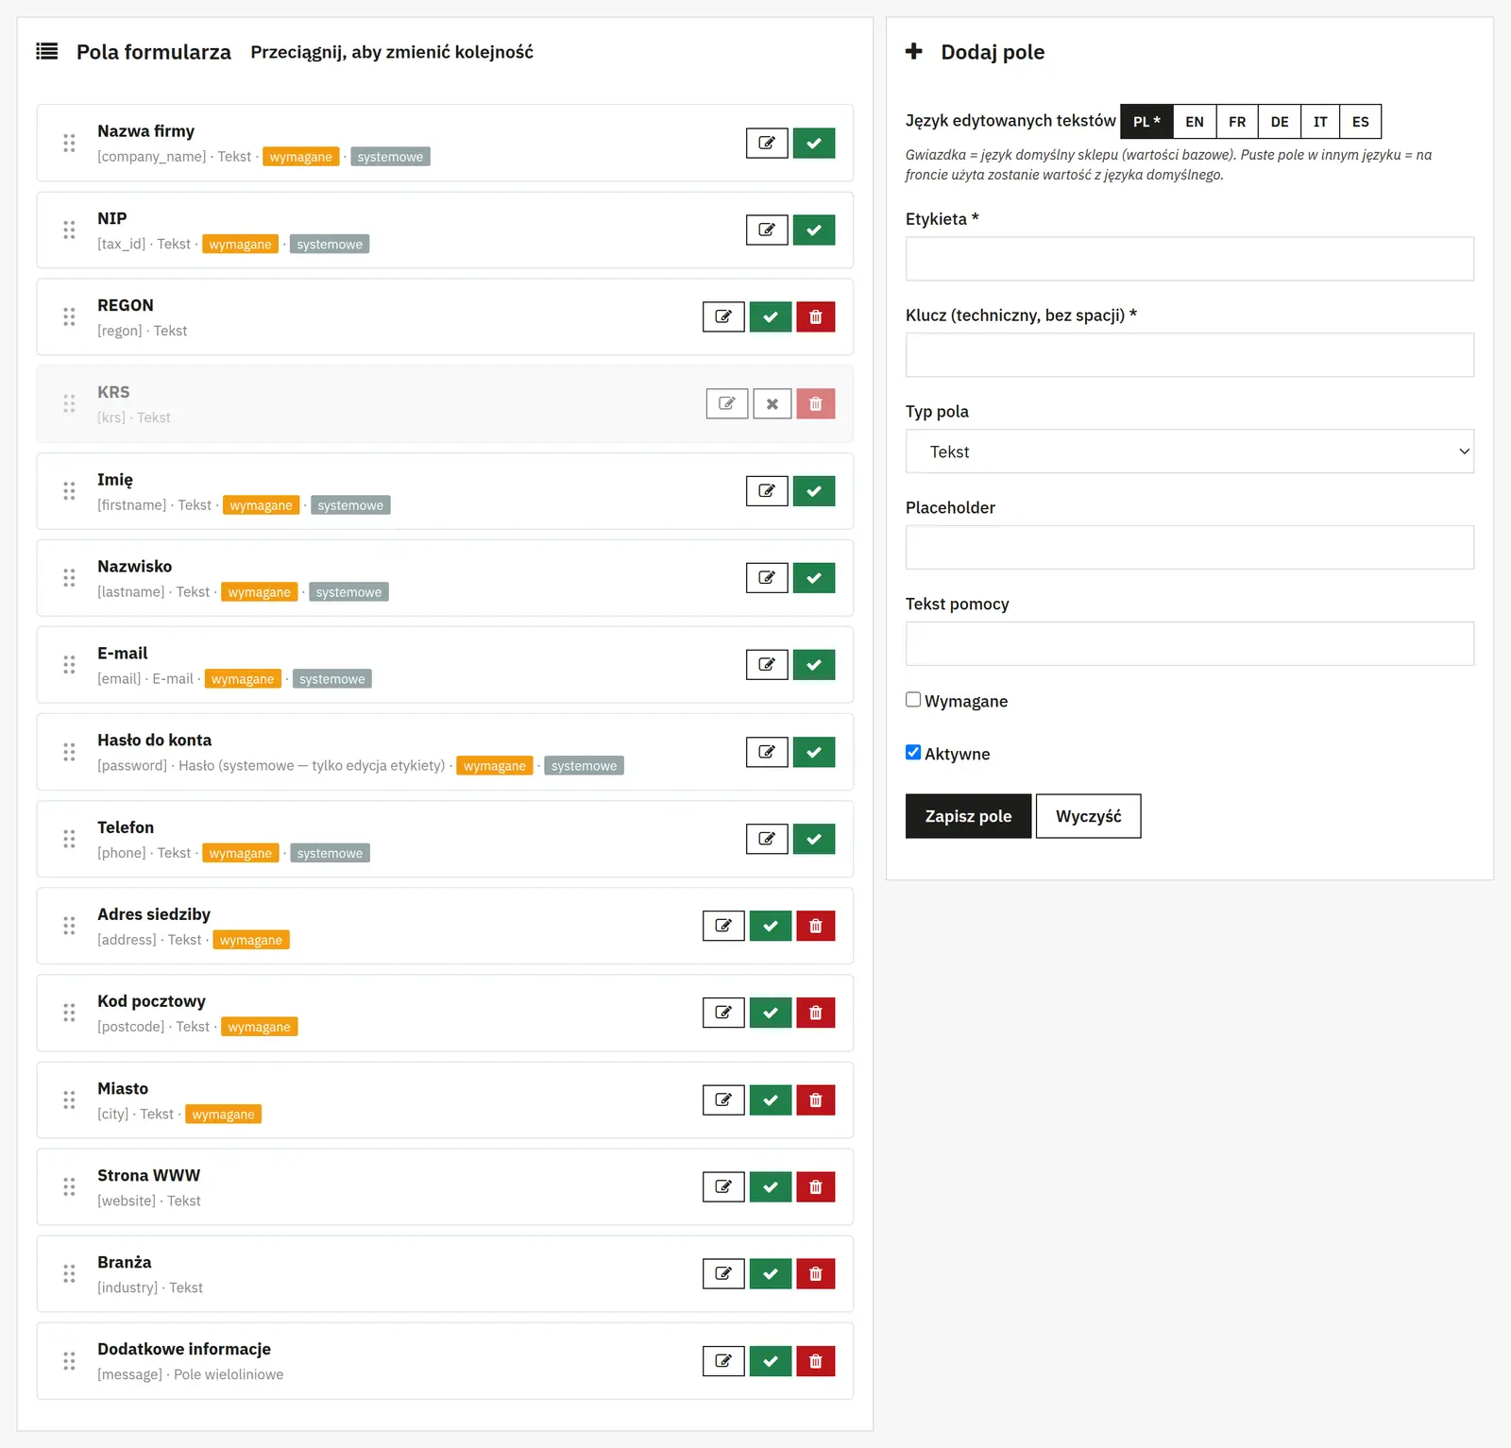Viewport: 1511px width, 1448px height.
Task: Switch to the FR language tab
Action: point(1237,122)
